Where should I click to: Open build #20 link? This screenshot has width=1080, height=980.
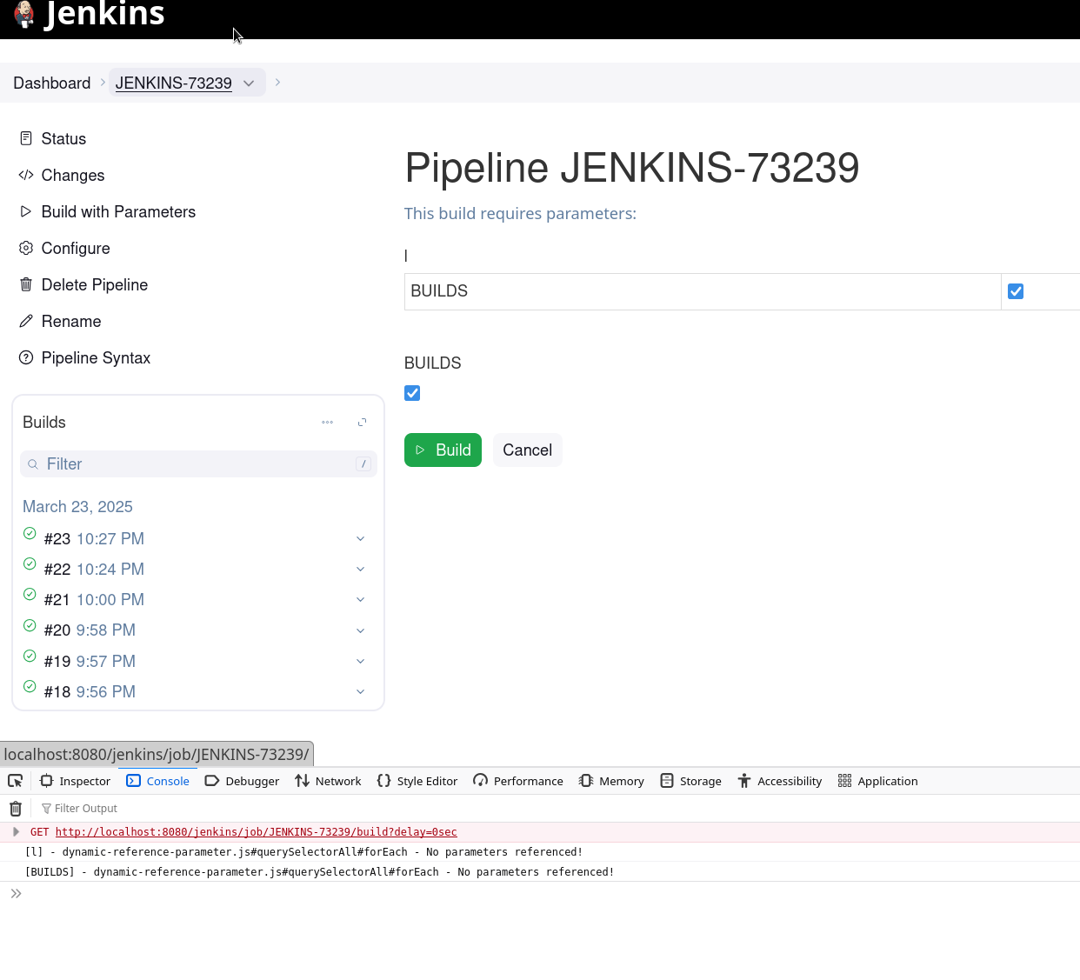(57, 630)
